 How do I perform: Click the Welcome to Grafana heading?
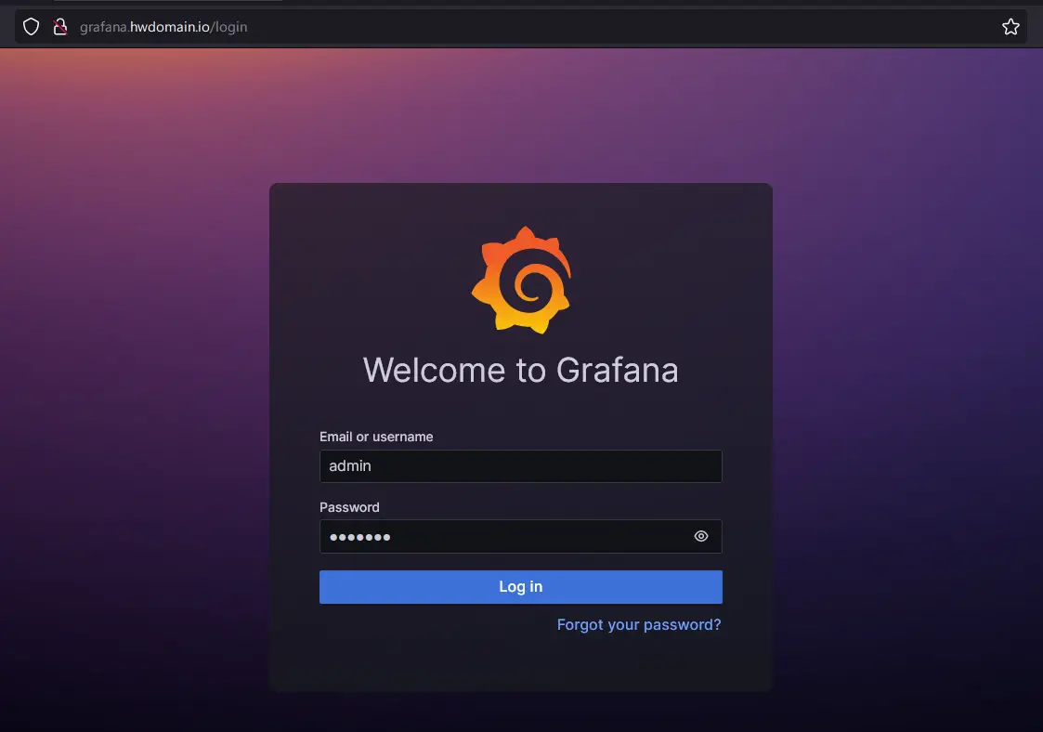click(521, 370)
